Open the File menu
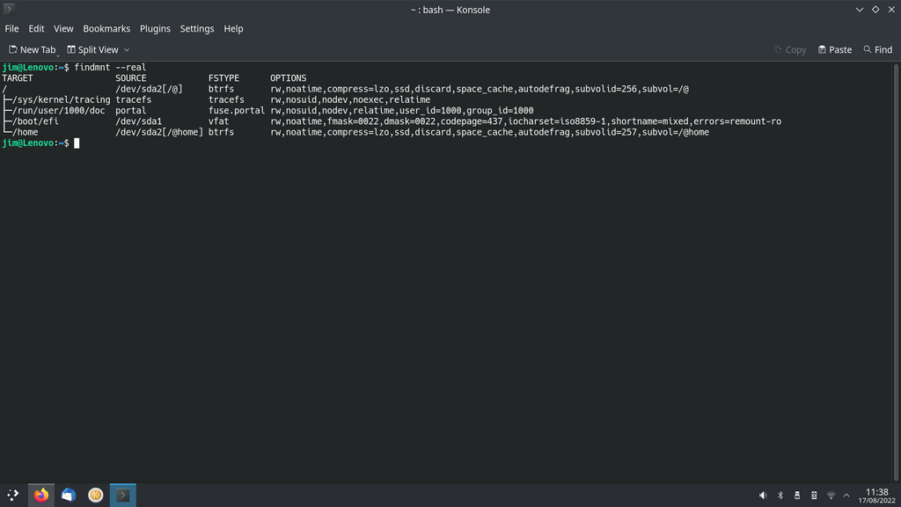The height and width of the screenshot is (507, 901). [11, 29]
